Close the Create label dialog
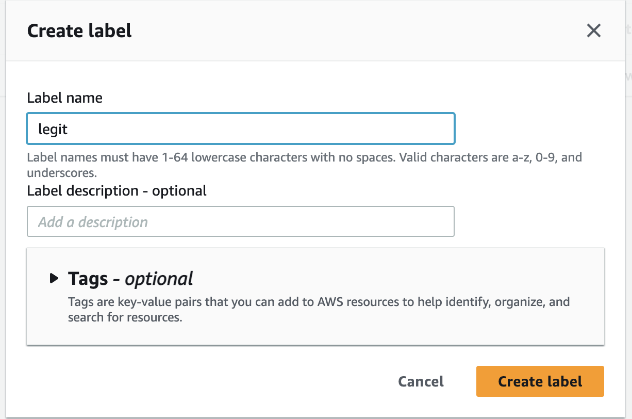The image size is (632, 419). pos(594,31)
